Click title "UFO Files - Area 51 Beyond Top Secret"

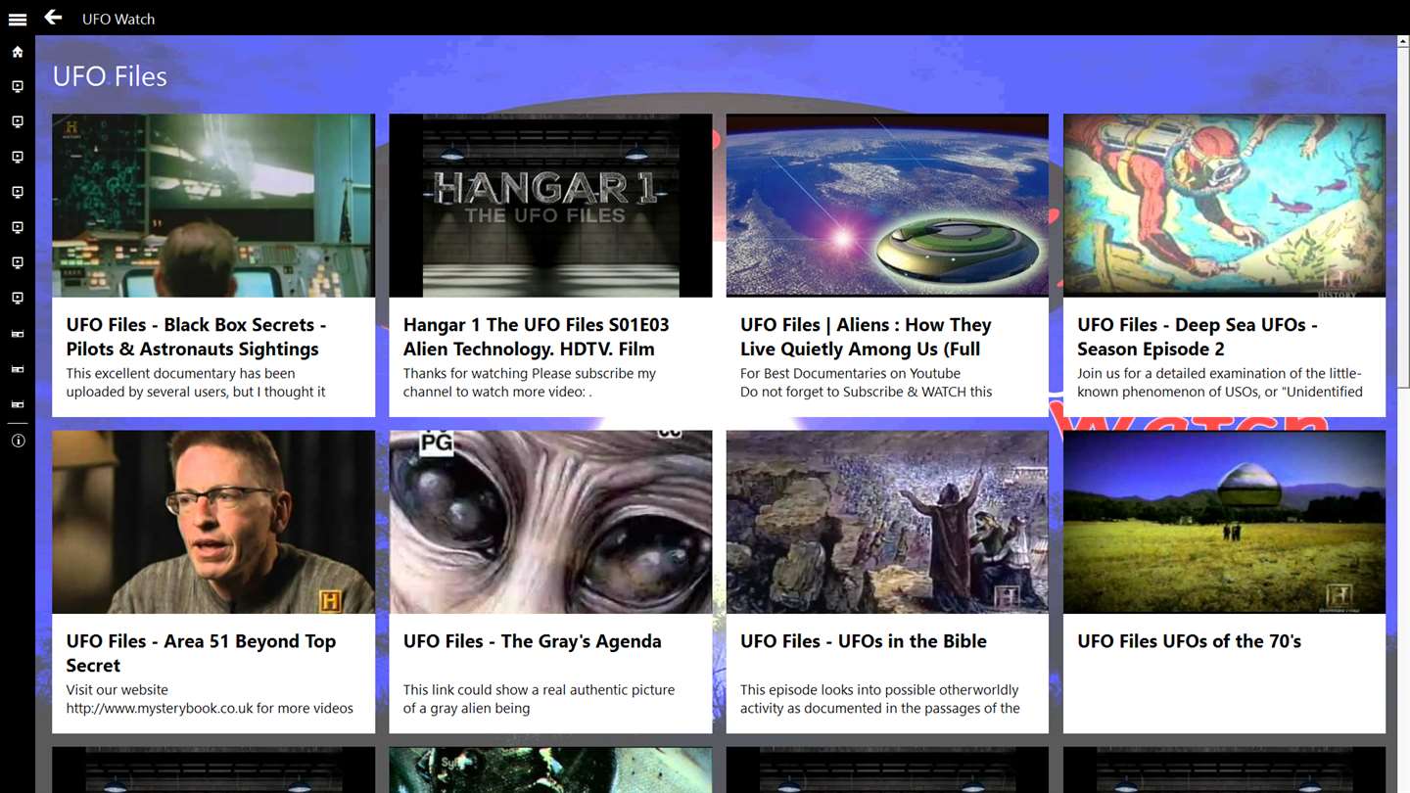(201, 653)
